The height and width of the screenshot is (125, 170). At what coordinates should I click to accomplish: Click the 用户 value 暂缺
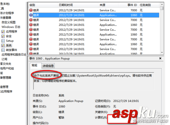[61, 118]
